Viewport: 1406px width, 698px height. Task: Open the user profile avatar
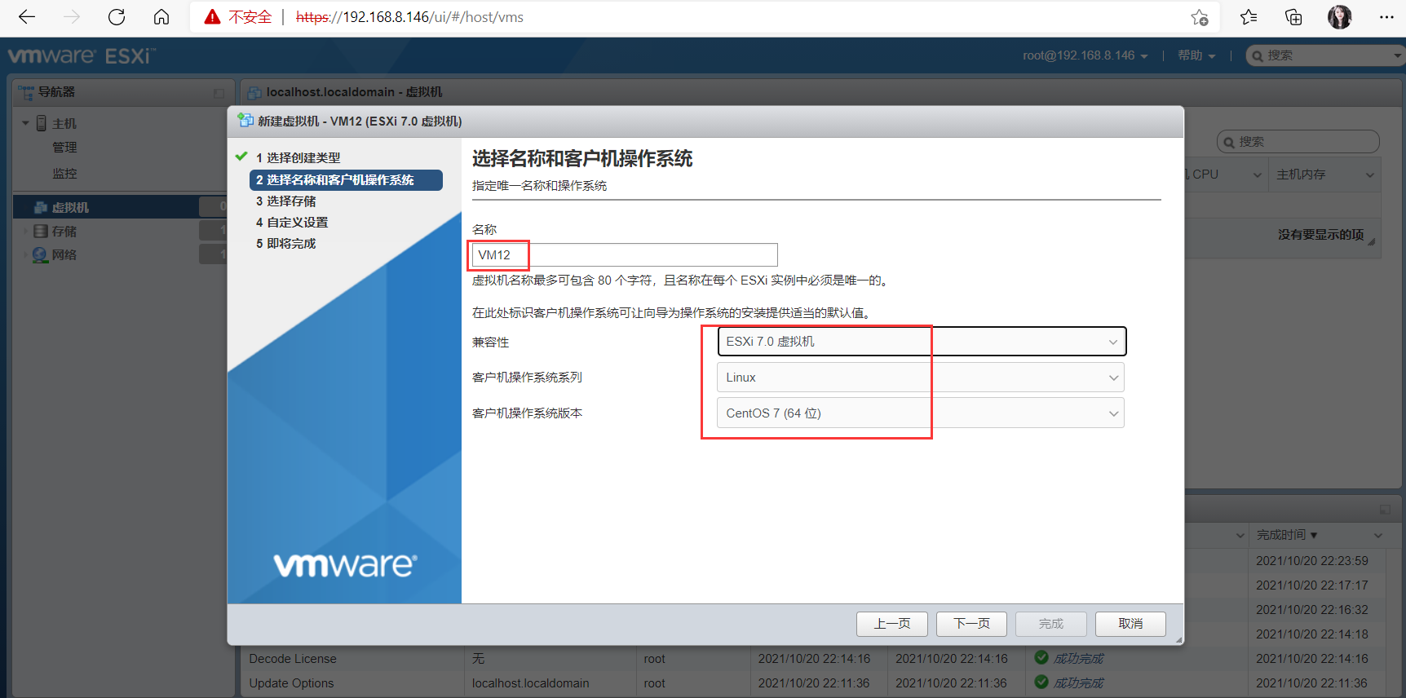click(1339, 17)
